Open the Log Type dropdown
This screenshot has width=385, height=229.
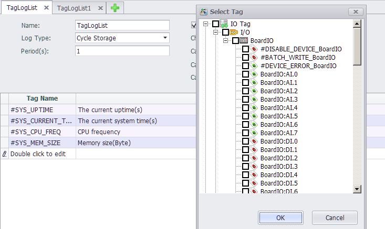165,38
